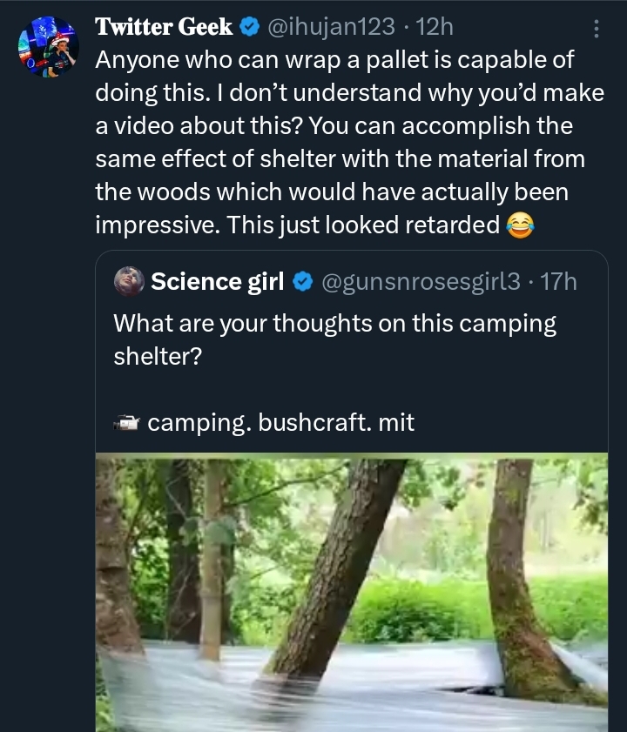The width and height of the screenshot is (627, 732).
Task: Visit the @gunsnrosesgirl3 handle
Action: (x=421, y=282)
